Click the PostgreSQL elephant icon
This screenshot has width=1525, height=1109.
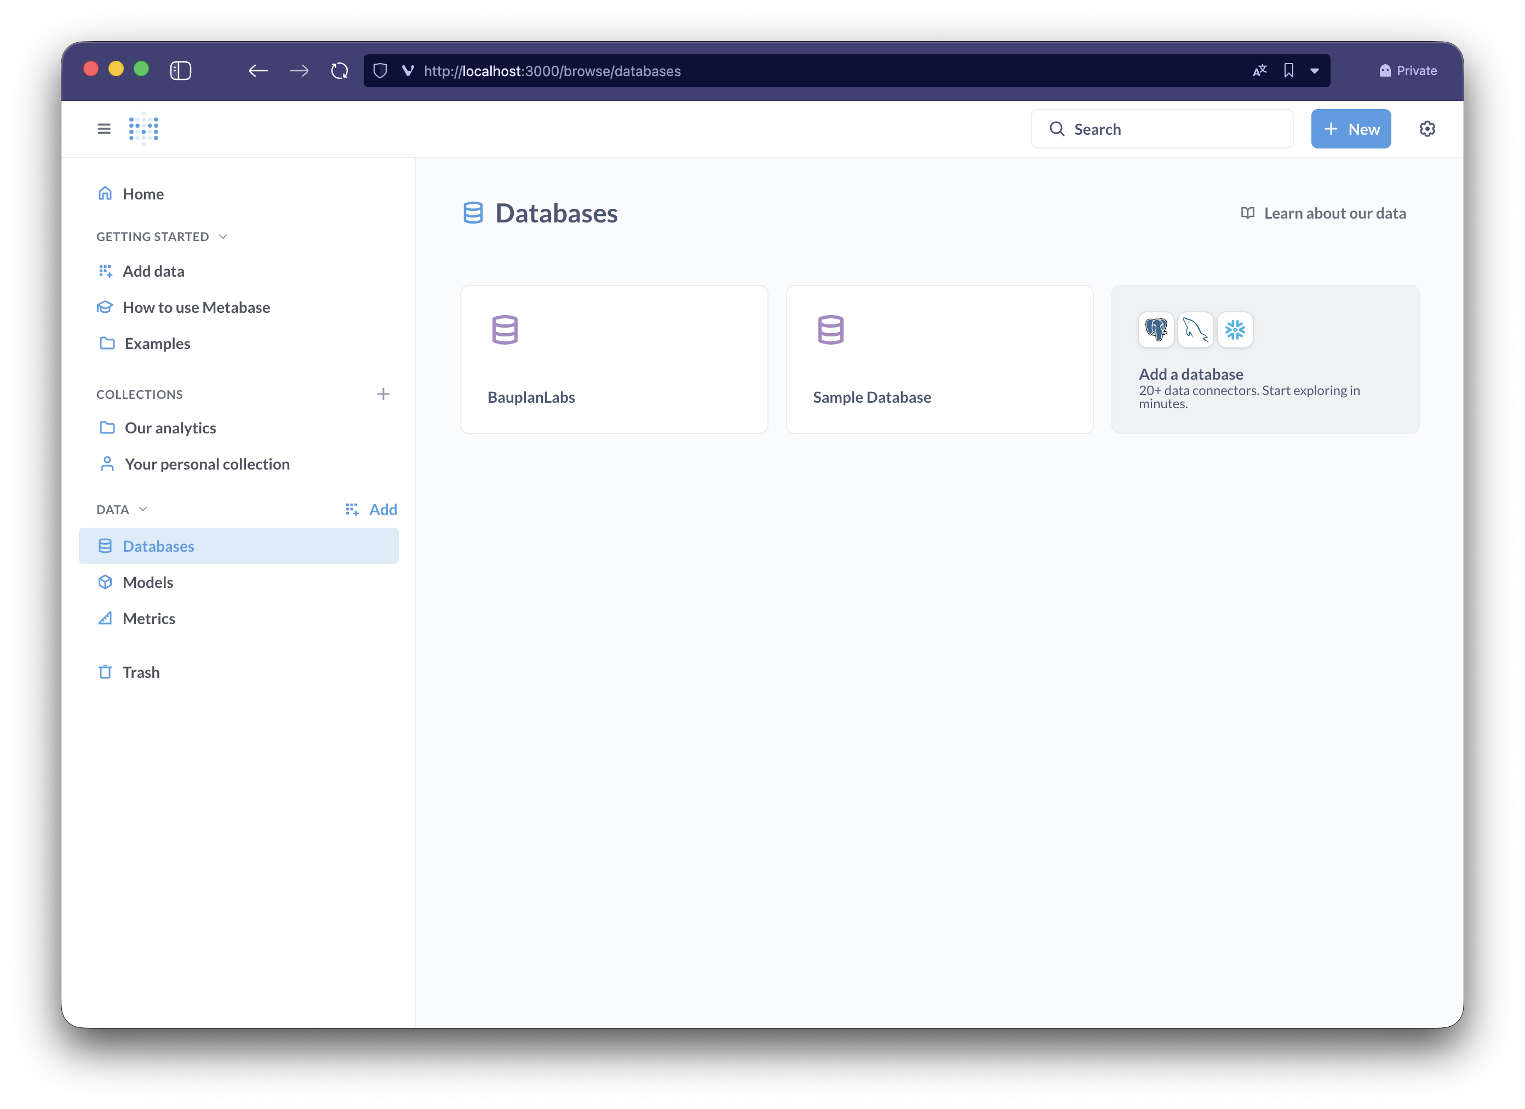[x=1156, y=329]
